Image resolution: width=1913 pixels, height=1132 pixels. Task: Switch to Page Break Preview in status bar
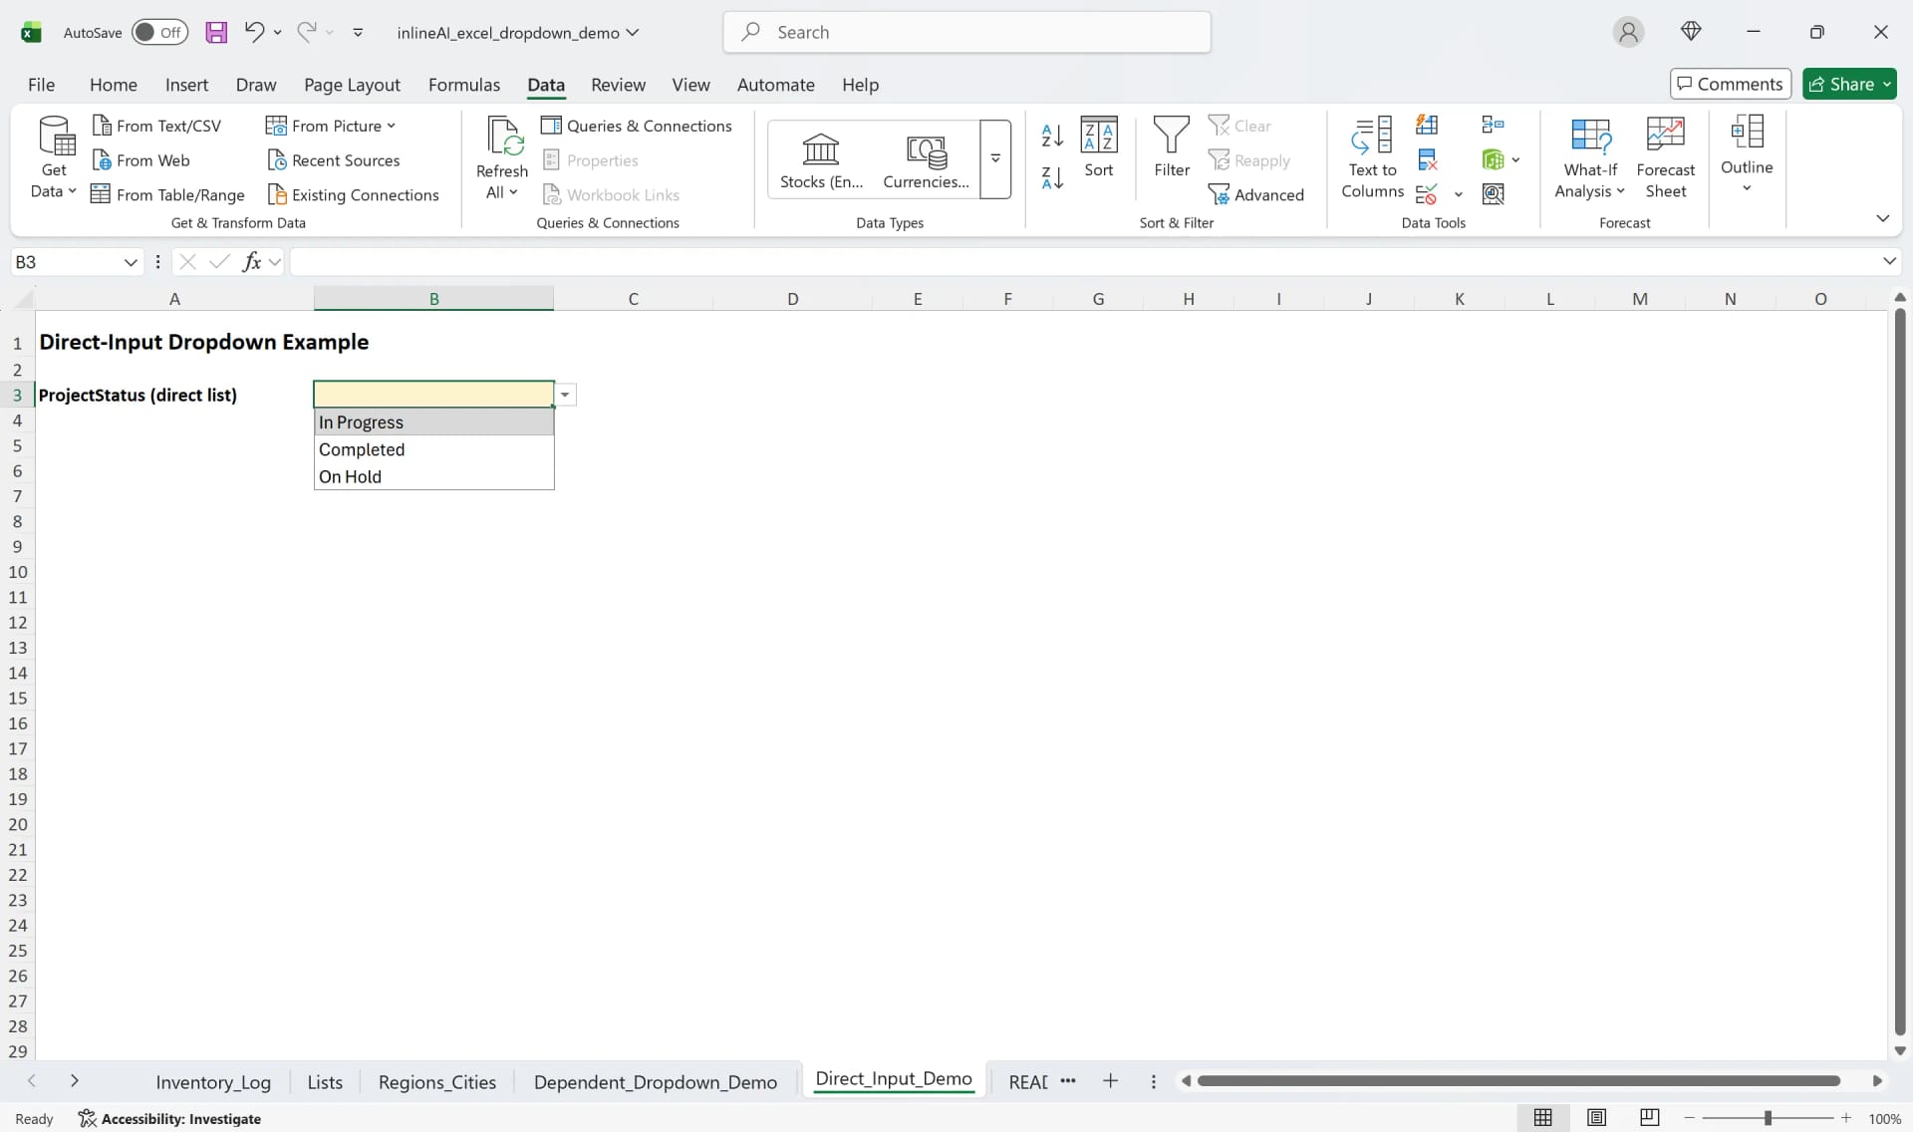1649,1118
